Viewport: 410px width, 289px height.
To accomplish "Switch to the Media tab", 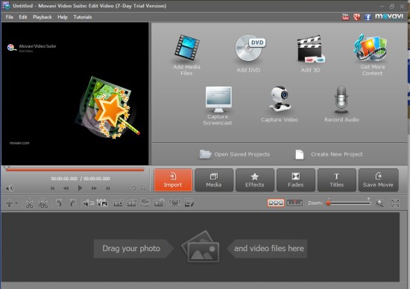I will coord(214,180).
